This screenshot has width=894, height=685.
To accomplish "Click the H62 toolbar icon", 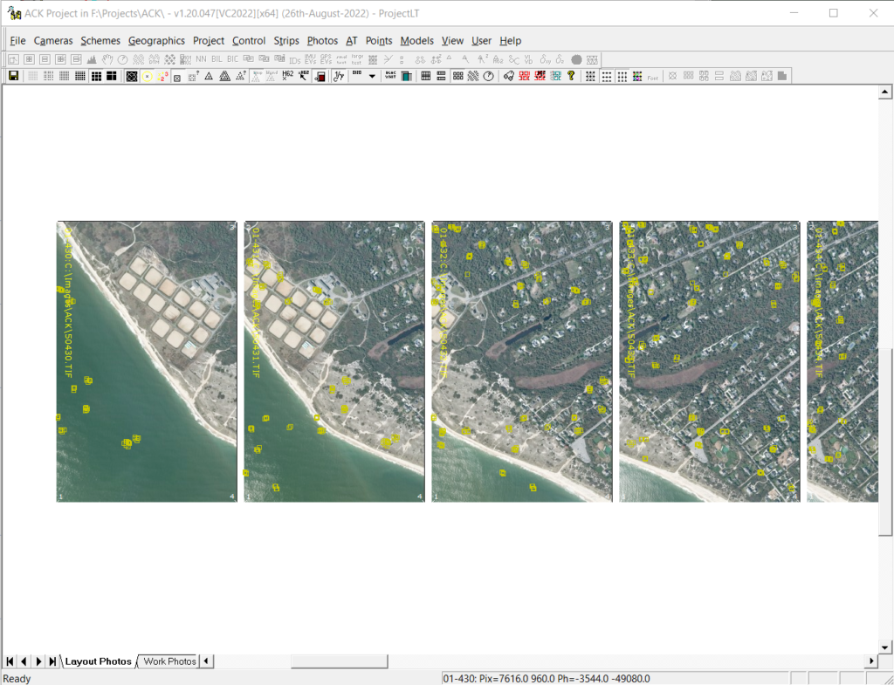I will (287, 76).
